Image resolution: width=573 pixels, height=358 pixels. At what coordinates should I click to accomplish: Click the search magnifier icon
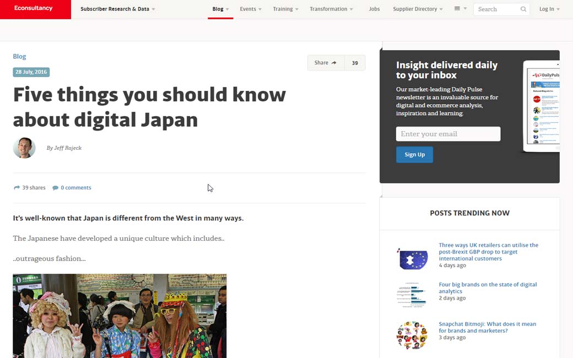tap(523, 9)
